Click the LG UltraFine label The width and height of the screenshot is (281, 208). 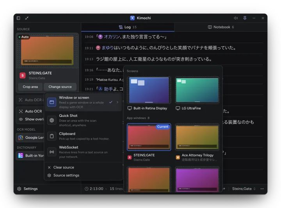point(191,108)
